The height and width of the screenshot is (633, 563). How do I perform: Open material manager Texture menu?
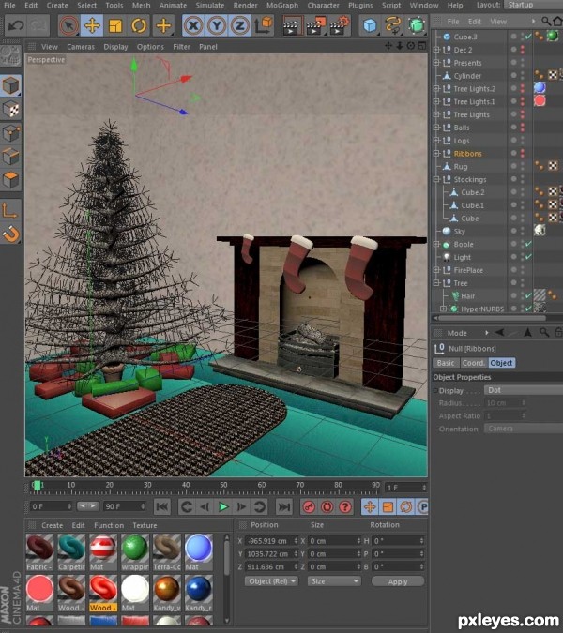tap(145, 525)
